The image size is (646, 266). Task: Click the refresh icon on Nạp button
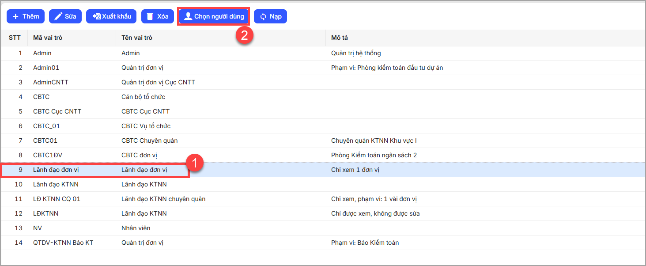point(263,16)
